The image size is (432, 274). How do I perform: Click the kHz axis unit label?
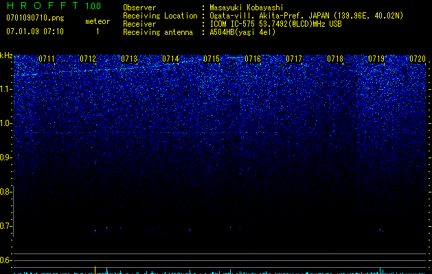click(6, 55)
